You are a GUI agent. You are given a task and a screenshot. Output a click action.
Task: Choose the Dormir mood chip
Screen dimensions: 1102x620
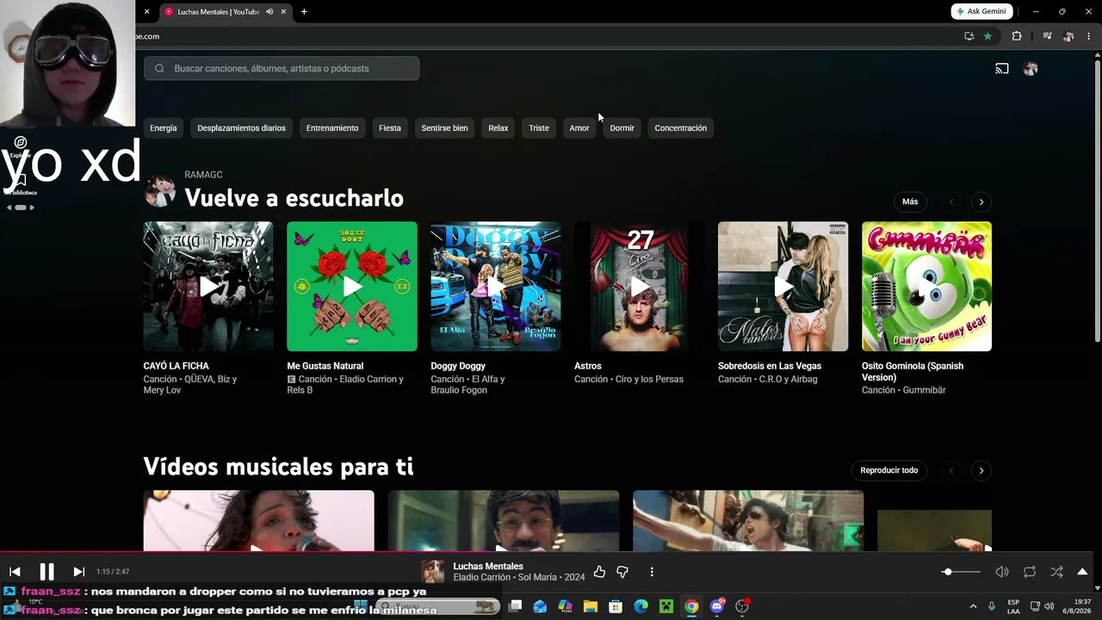coord(622,128)
